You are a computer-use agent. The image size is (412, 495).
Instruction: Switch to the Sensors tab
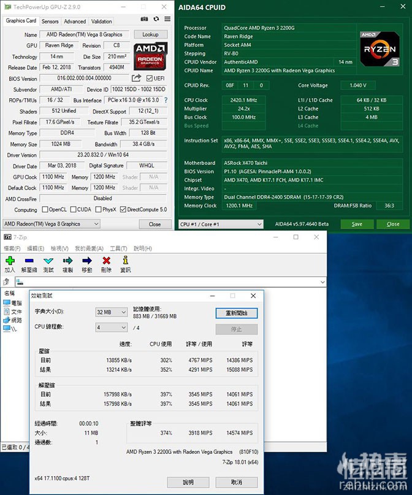pos(50,21)
